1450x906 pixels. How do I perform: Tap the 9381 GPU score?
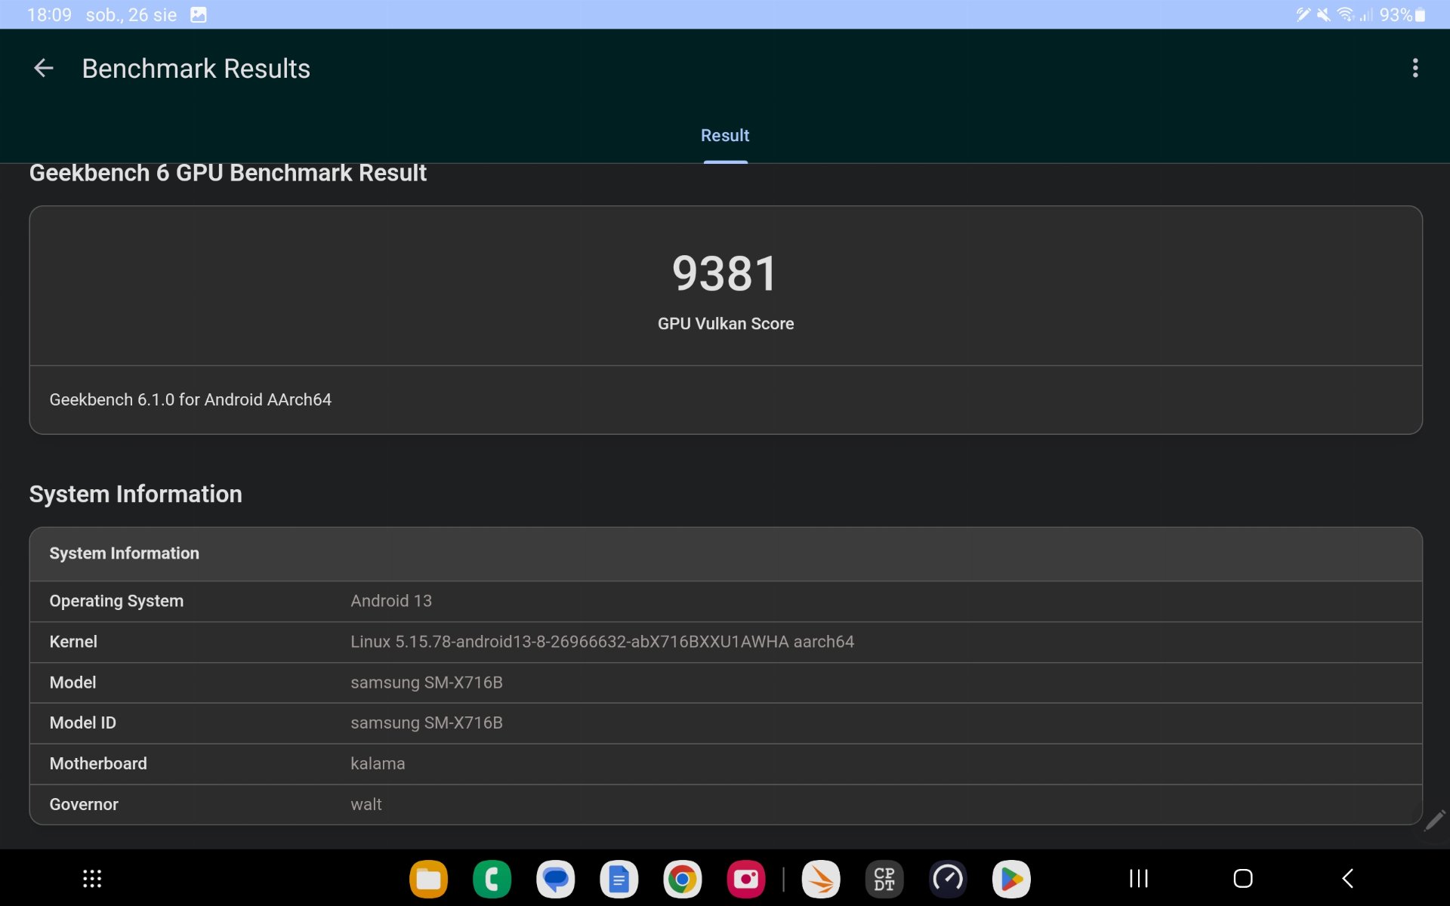click(x=725, y=273)
